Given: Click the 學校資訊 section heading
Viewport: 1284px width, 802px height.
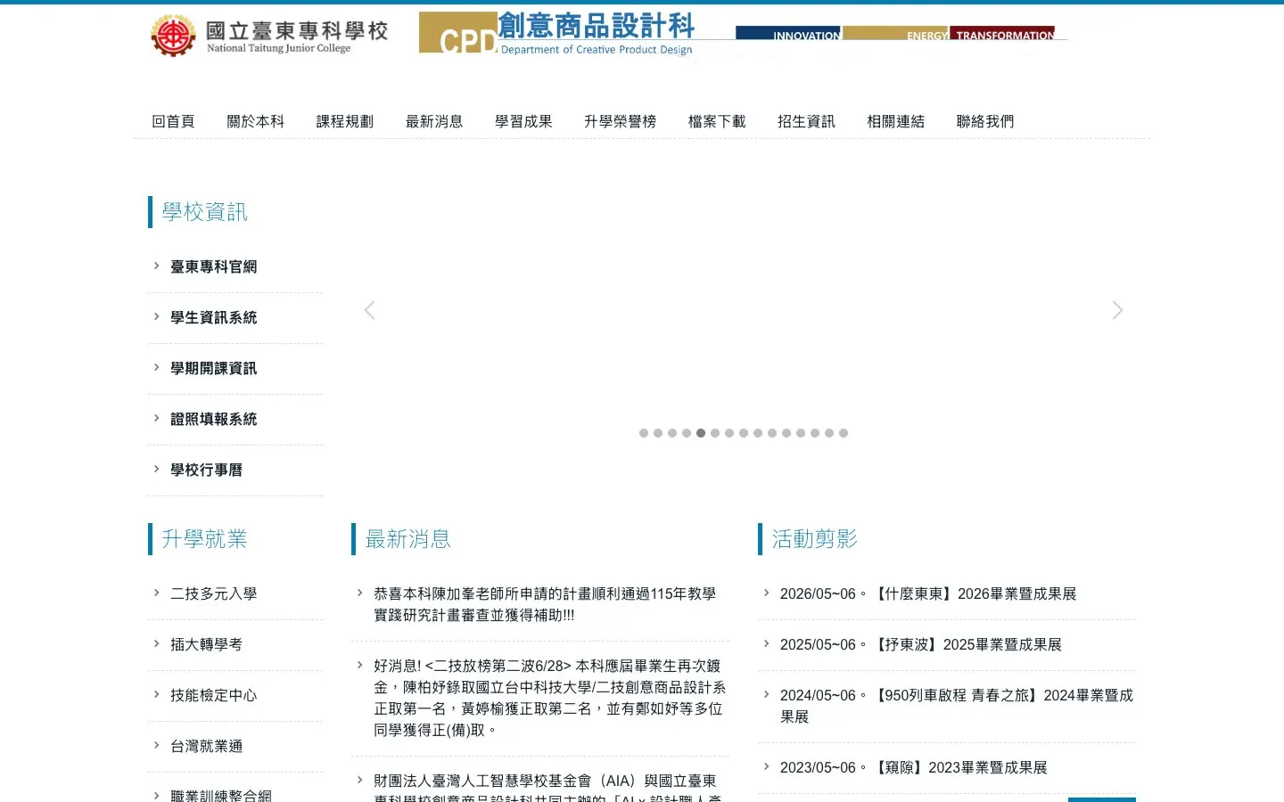Looking at the screenshot, I should point(204,212).
